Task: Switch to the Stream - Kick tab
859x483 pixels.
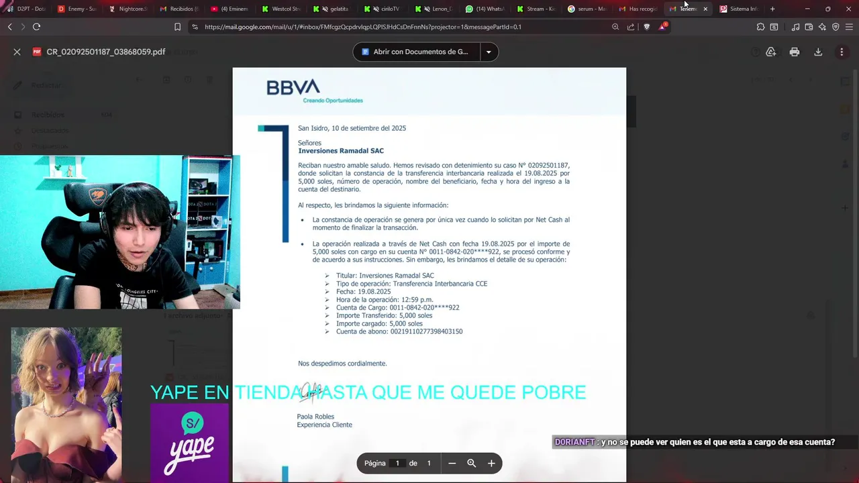Action: pos(536,9)
